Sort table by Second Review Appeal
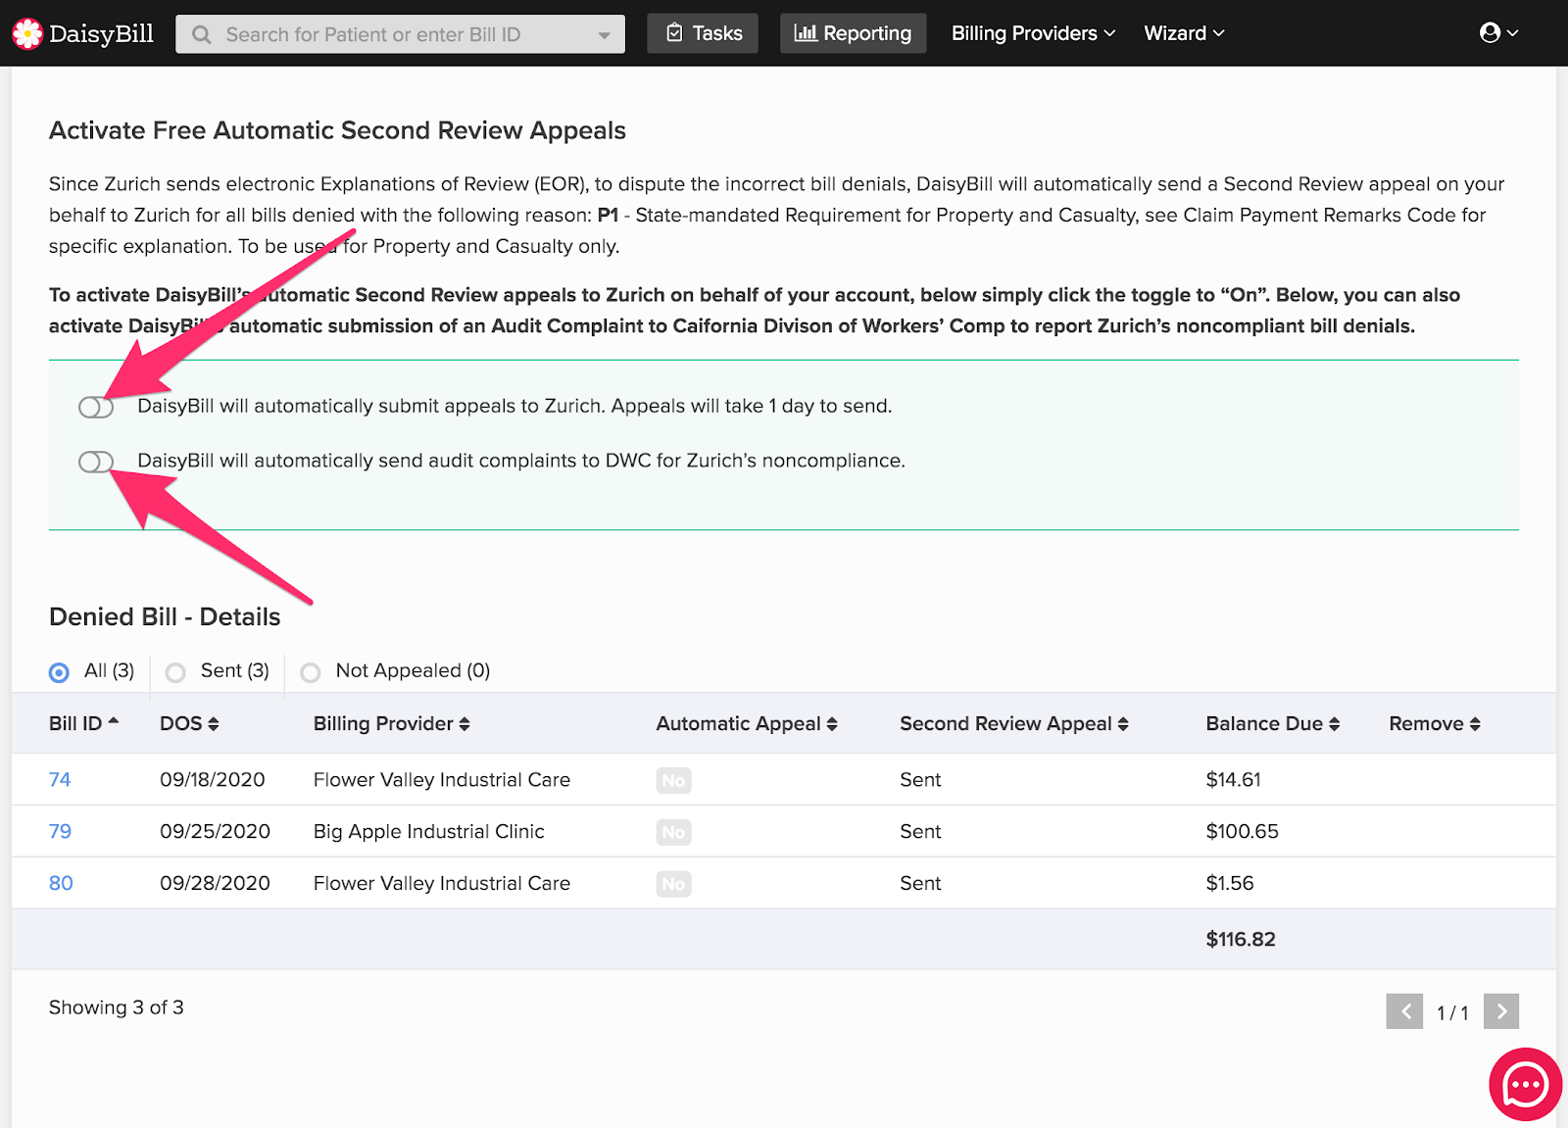This screenshot has width=1568, height=1128. point(1014,724)
